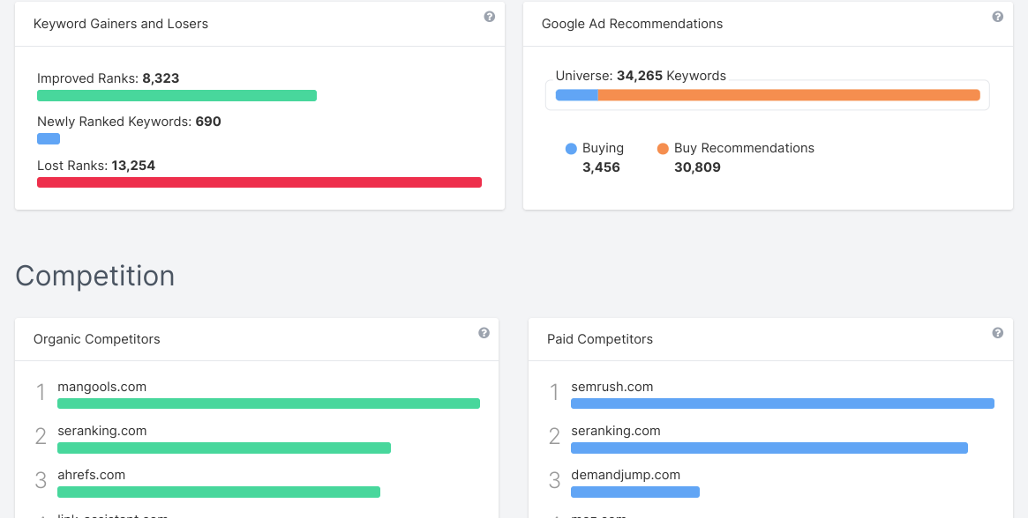The height and width of the screenshot is (518, 1028).
Task: Click the Lost Ranks: 13,254 label
Action: pyautogui.click(x=96, y=166)
